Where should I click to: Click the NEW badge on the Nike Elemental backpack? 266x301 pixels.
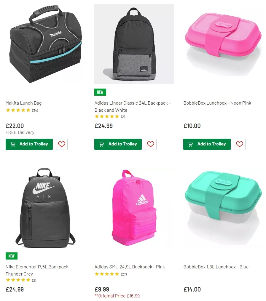pyautogui.click(x=11, y=256)
